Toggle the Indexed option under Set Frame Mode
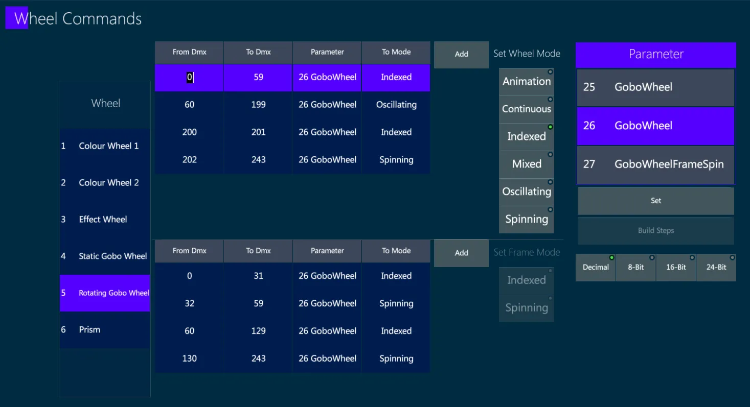 pos(527,280)
